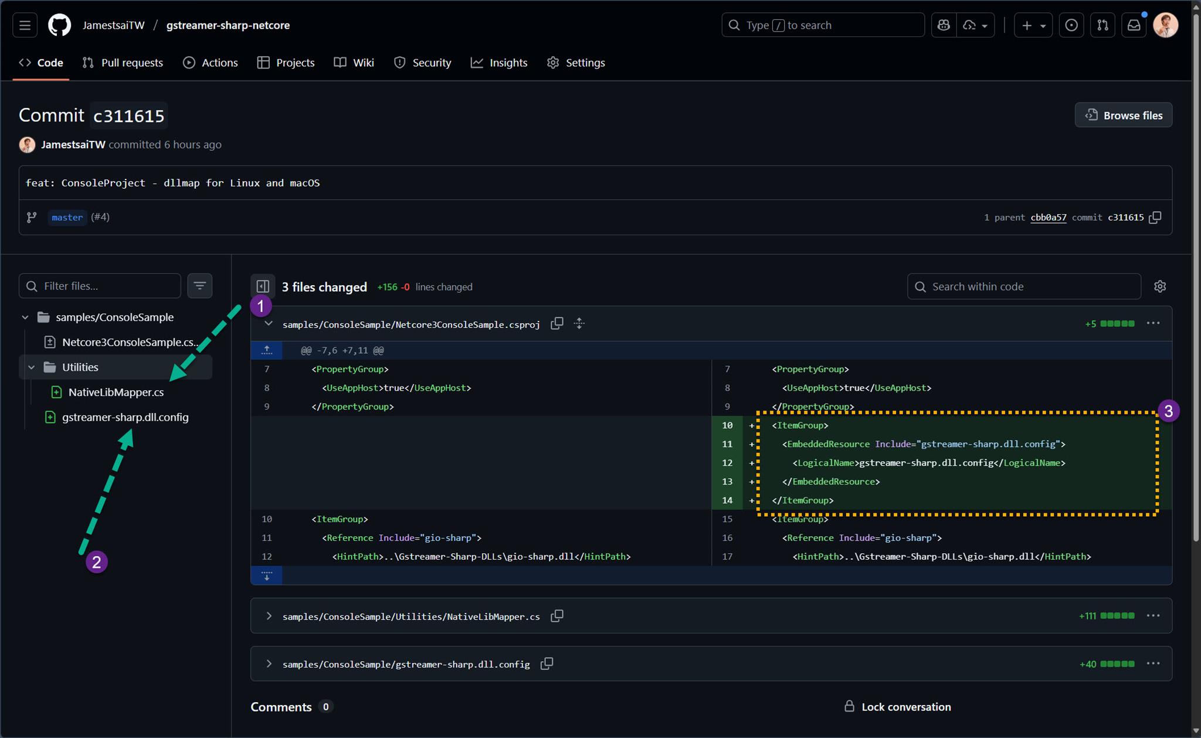Copy path of Netcore3ConsoleSample.csproj file
The width and height of the screenshot is (1201, 738).
point(557,324)
